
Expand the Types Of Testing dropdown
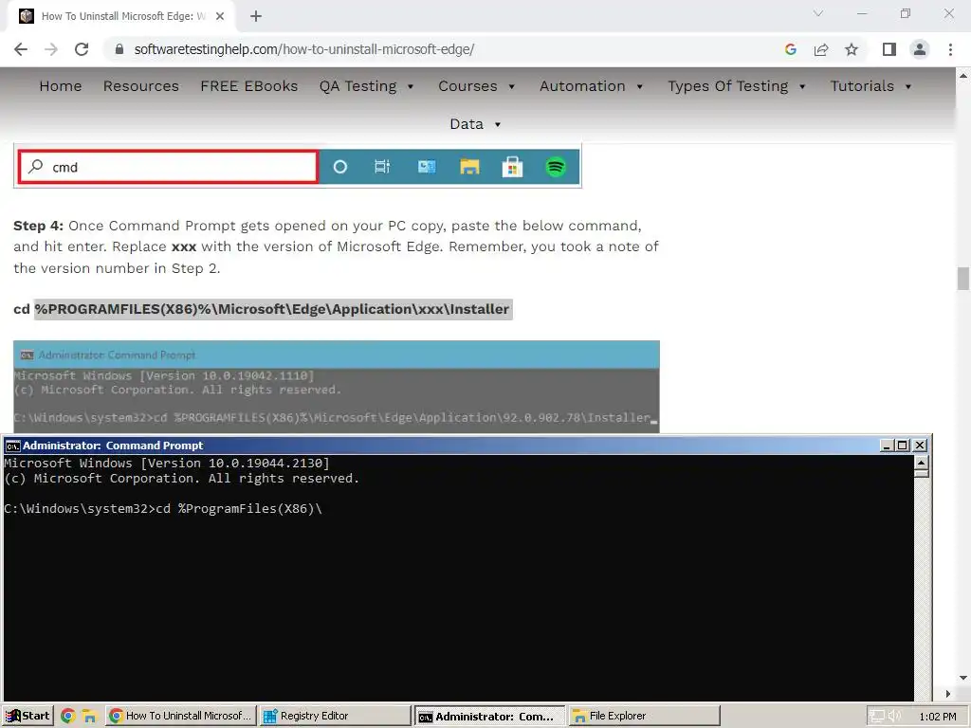(736, 86)
